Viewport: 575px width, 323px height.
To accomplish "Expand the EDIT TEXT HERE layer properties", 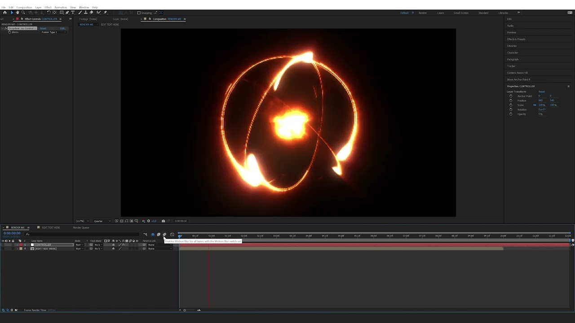I will click(17, 249).
